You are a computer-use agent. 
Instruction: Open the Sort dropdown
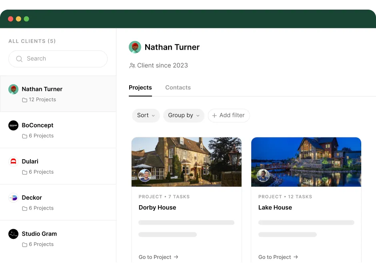click(x=146, y=115)
